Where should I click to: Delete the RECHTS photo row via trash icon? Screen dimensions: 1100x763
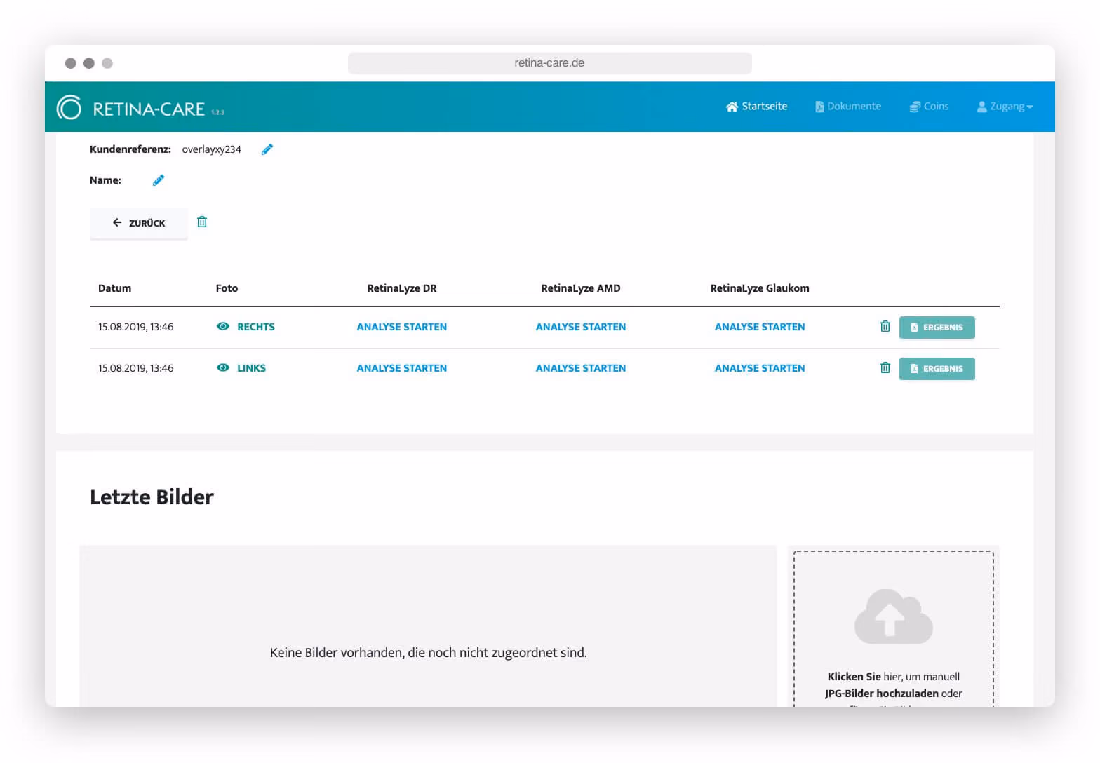pyautogui.click(x=885, y=326)
